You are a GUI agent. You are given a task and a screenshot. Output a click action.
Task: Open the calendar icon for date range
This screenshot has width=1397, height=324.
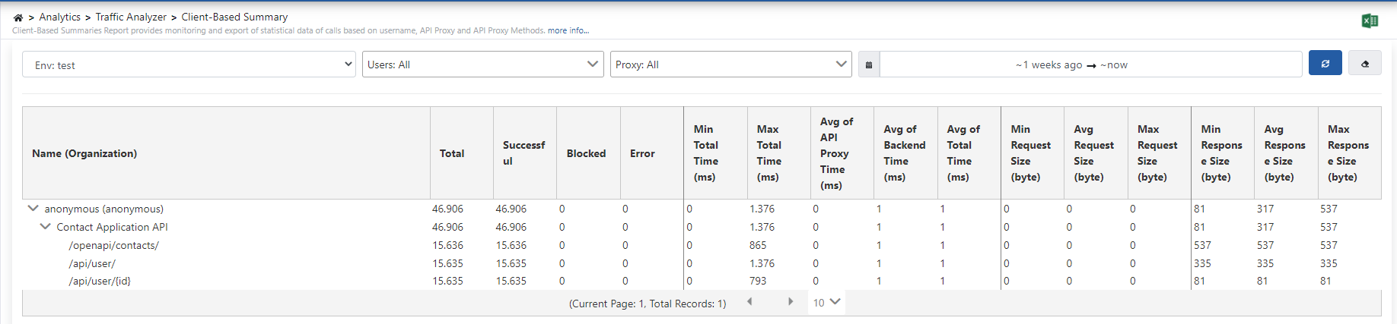pos(869,64)
